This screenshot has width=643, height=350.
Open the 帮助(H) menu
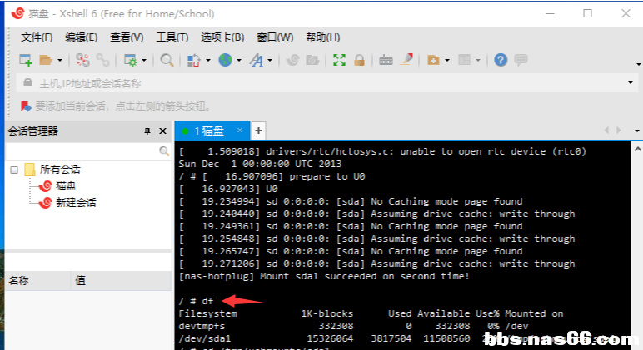click(x=323, y=37)
